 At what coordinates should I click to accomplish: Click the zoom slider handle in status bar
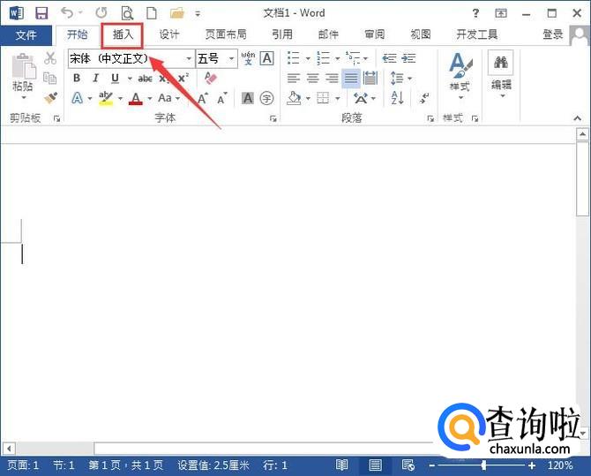tap(483, 465)
